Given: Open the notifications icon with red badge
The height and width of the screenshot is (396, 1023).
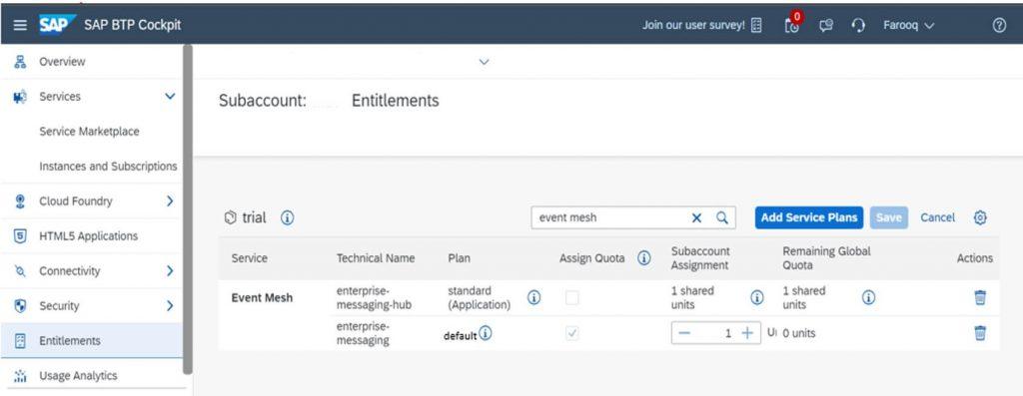Looking at the screenshot, I should (x=792, y=24).
